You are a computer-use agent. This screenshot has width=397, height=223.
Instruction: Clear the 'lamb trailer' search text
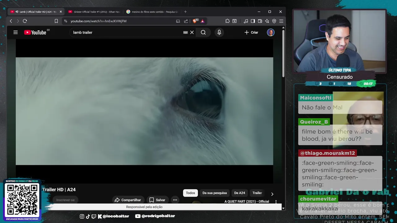click(x=192, y=32)
